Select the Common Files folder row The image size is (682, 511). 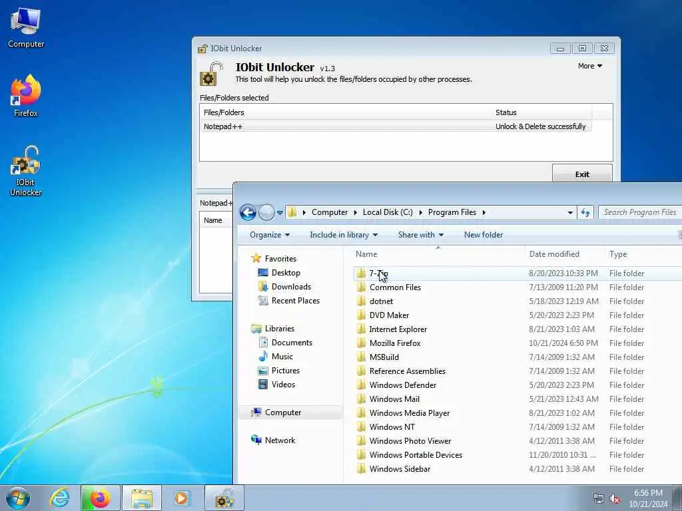[x=517, y=287]
